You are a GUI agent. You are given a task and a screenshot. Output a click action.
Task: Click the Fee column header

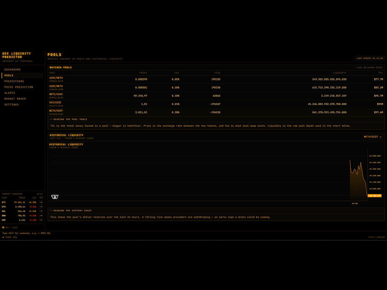pos(177,73)
